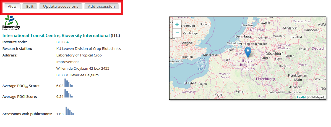Click the Average PDCIm Score histogram
Screen dimensions: 331x127
coord(69,83)
